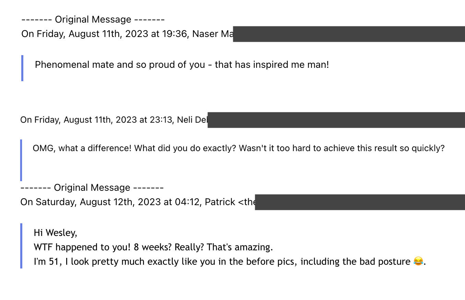This screenshot has height=300, width=465.
Task: Click the first "Original Message" divider line
Action: pyautogui.click(x=93, y=20)
